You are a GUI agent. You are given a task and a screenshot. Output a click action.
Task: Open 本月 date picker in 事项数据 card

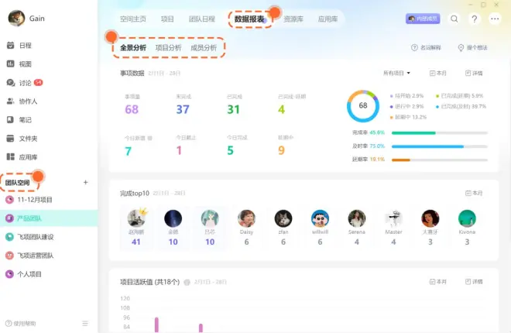[438, 73]
